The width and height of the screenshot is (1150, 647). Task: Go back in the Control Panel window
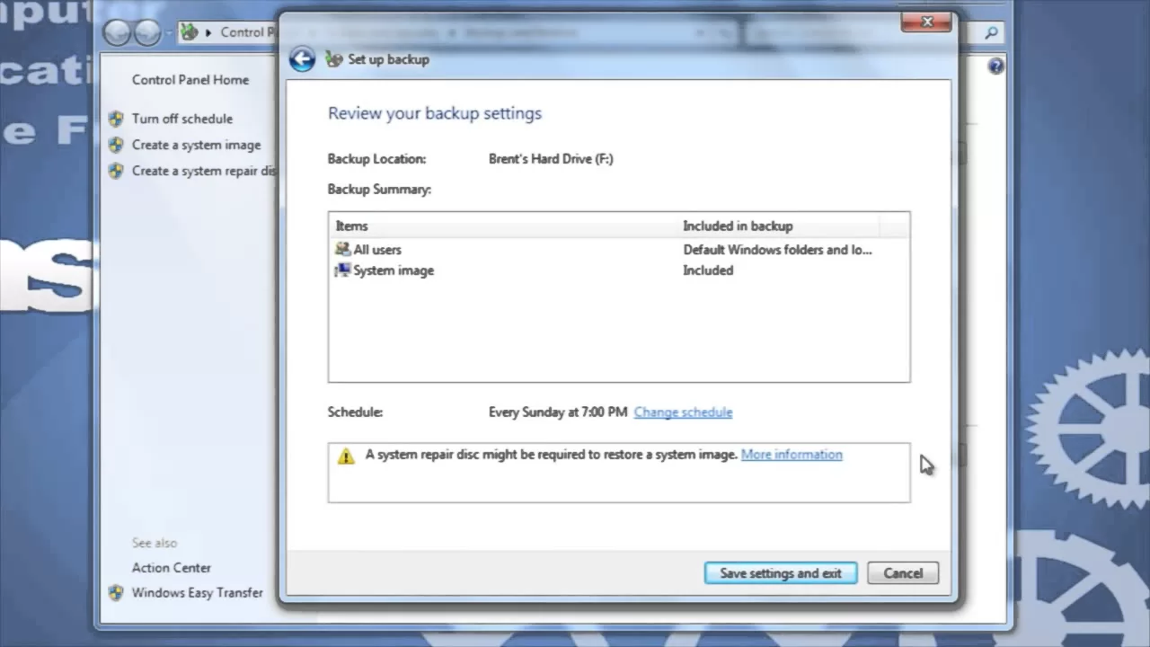(x=118, y=33)
